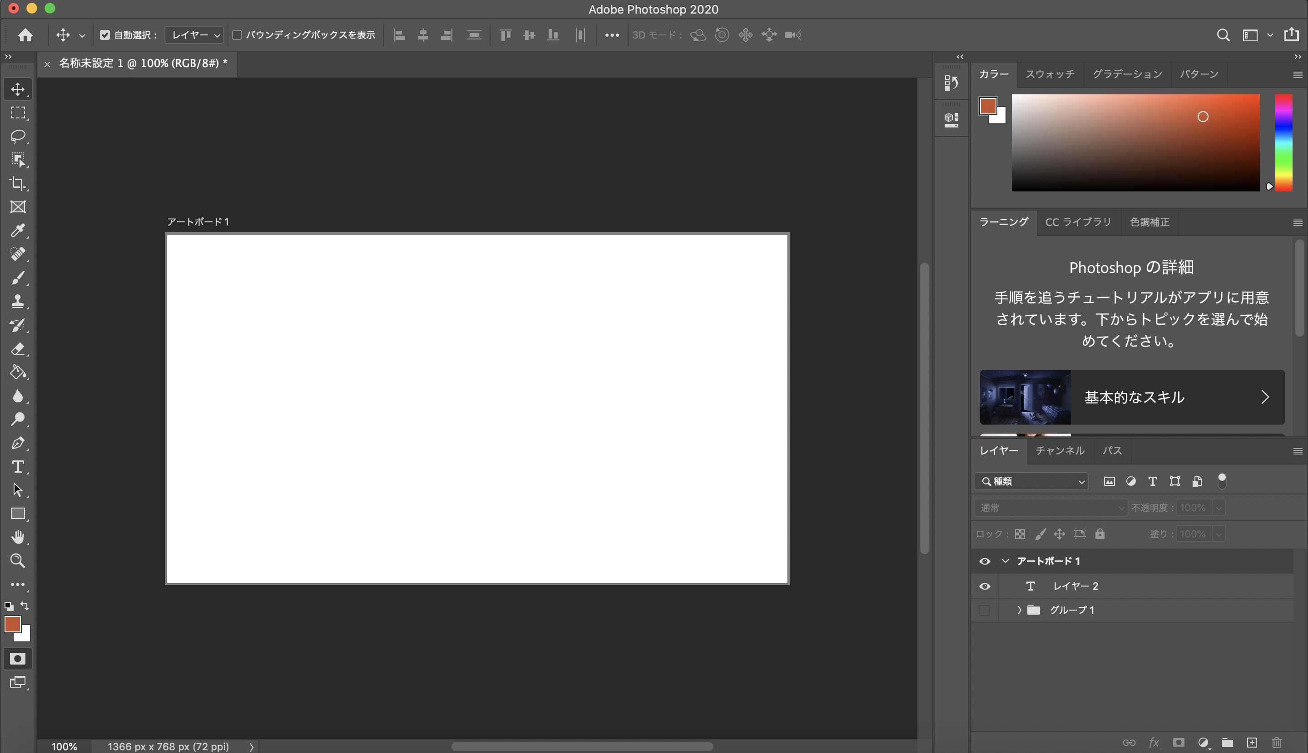
Task: Open the 種類 layer filter dropdown
Action: click(x=1031, y=481)
